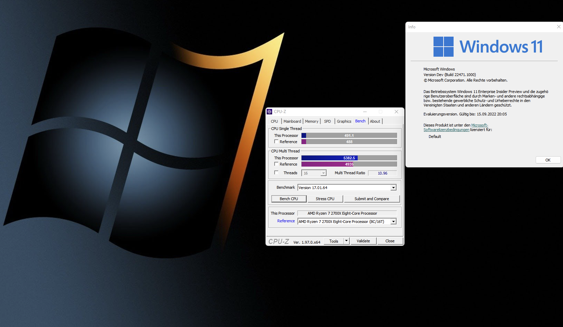Click the multi thread reference bar 4935

pyautogui.click(x=349, y=164)
